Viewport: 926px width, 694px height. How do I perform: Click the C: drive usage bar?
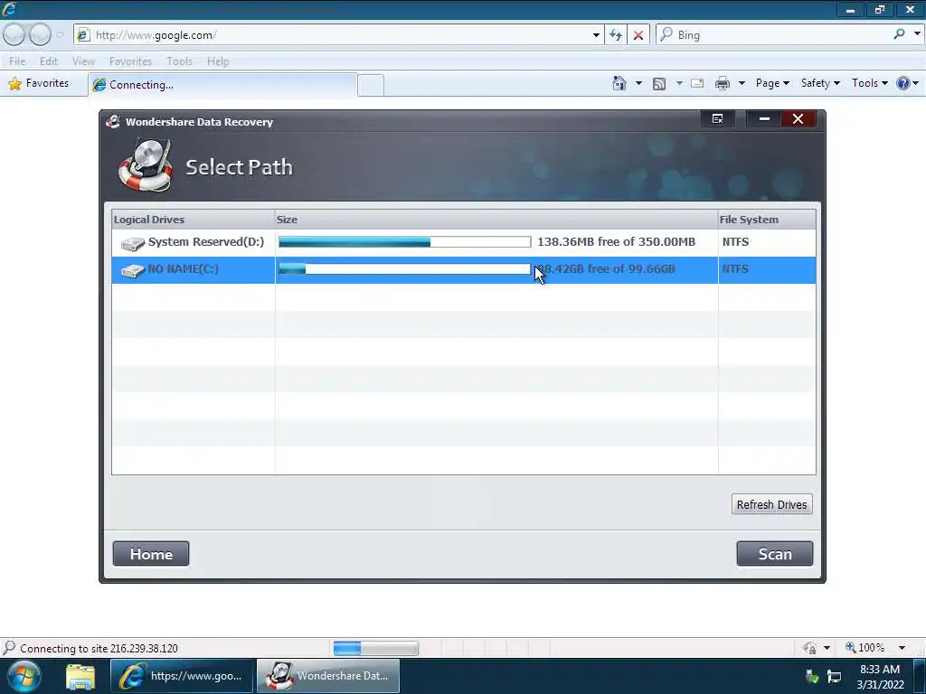click(404, 269)
